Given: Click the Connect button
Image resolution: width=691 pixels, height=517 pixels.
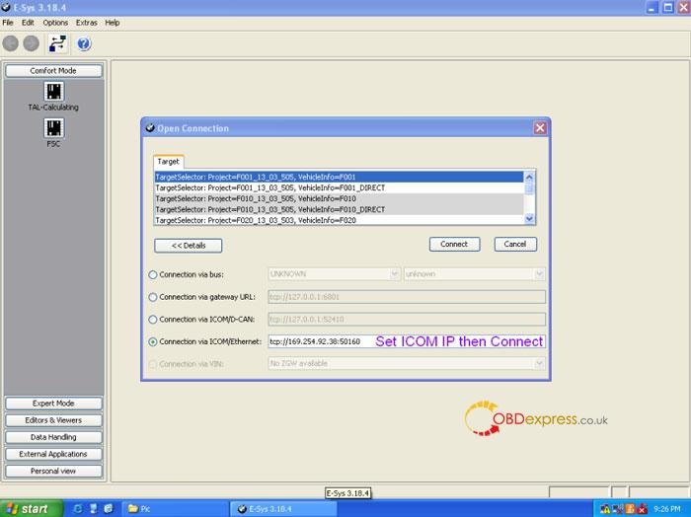Looking at the screenshot, I should tap(454, 244).
